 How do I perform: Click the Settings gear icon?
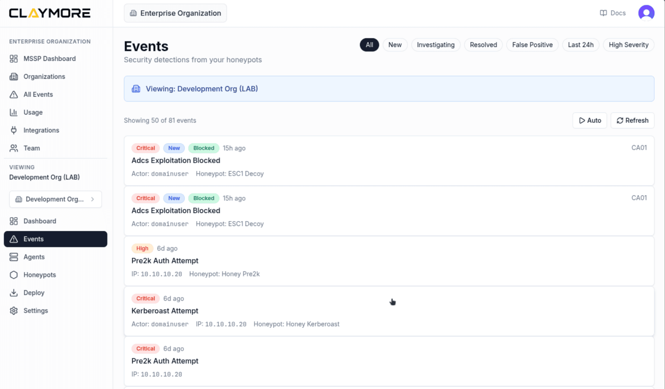coord(14,311)
